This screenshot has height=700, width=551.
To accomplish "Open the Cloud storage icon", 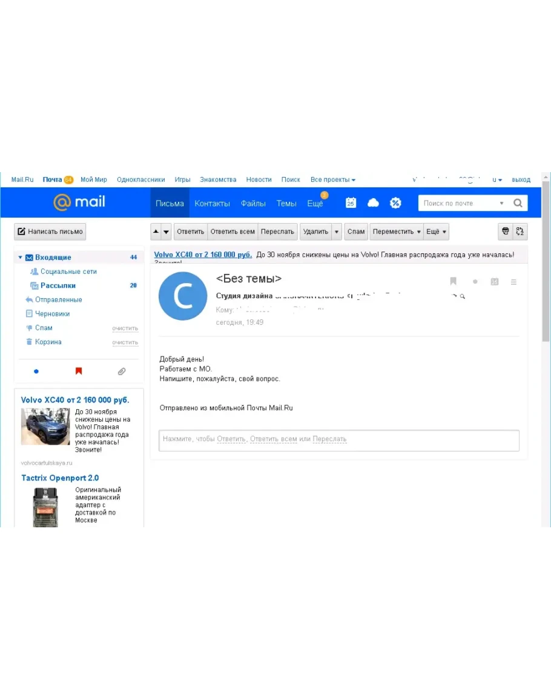I will coord(373,203).
